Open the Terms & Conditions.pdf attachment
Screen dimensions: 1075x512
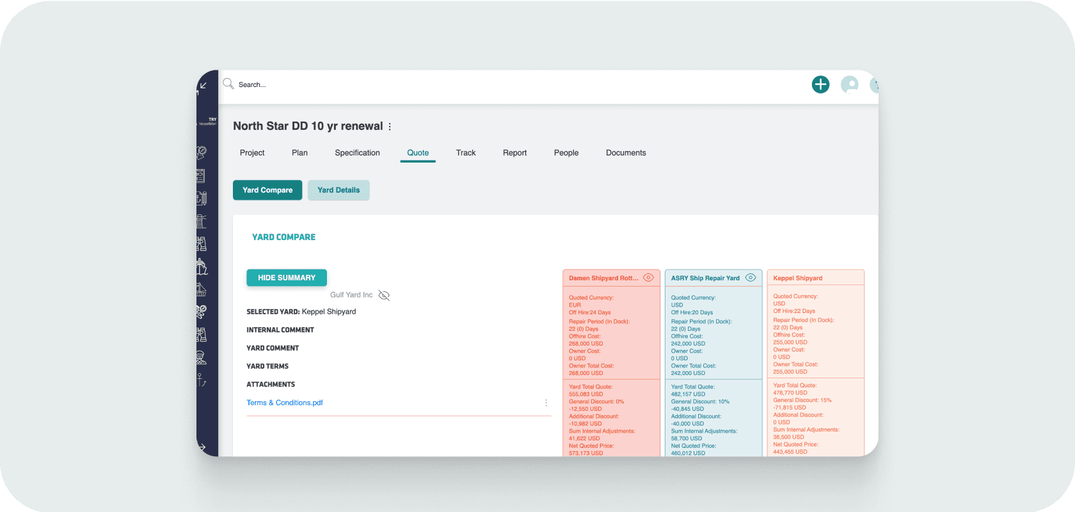pos(285,403)
